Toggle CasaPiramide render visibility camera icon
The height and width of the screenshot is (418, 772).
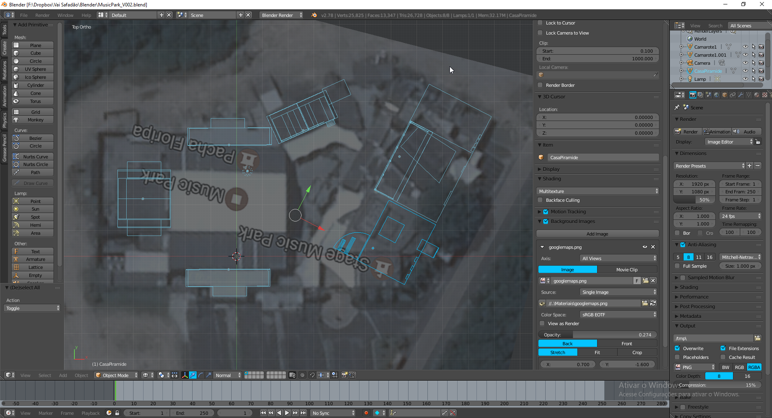[x=761, y=71]
